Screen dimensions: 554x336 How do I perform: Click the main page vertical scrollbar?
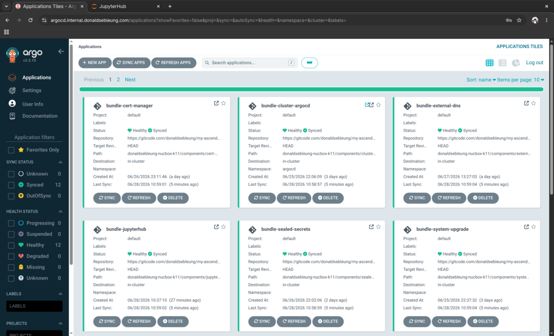click(x=551, y=119)
